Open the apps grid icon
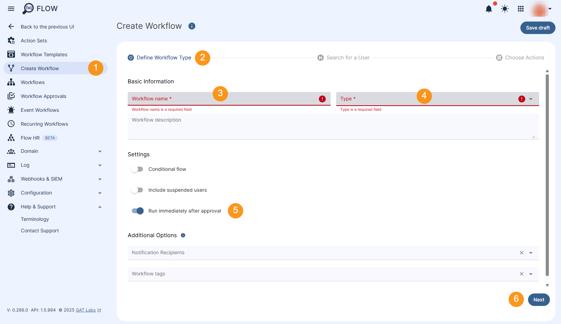The height and width of the screenshot is (324, 561). tap(520, 9)
